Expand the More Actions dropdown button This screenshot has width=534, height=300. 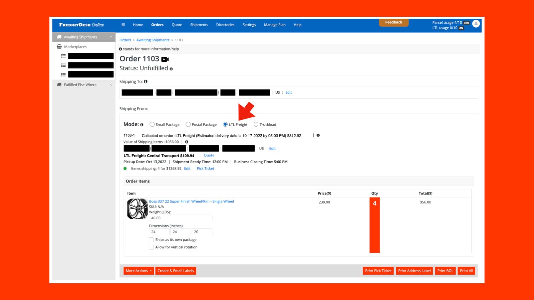(x=139, y=271)
